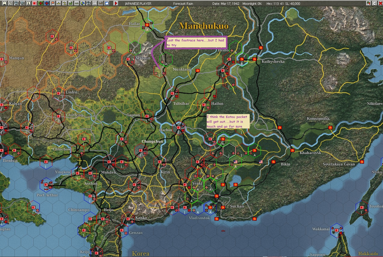This screenshot has width=383, height=257.
Task: Select the Soviet unit icon at Hailar
Action: 147,25
